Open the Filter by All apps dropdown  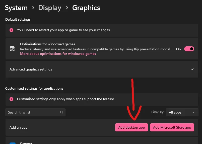pos(182,112)
